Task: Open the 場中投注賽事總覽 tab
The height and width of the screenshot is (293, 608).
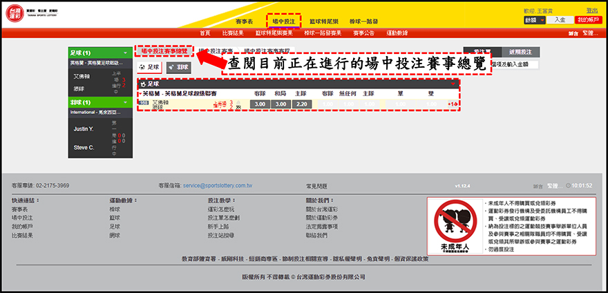Action: tap(164, 51)
